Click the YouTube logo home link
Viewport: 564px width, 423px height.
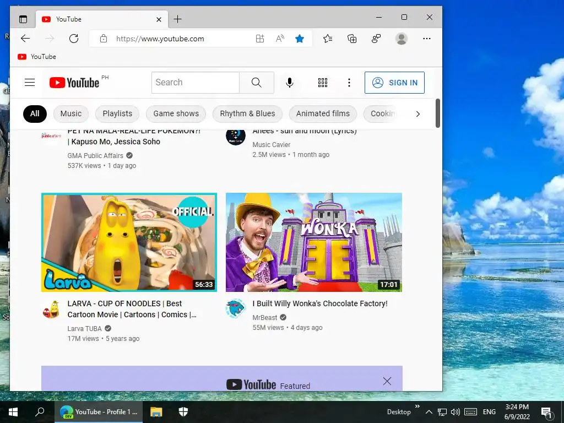[x=74, y=83]
